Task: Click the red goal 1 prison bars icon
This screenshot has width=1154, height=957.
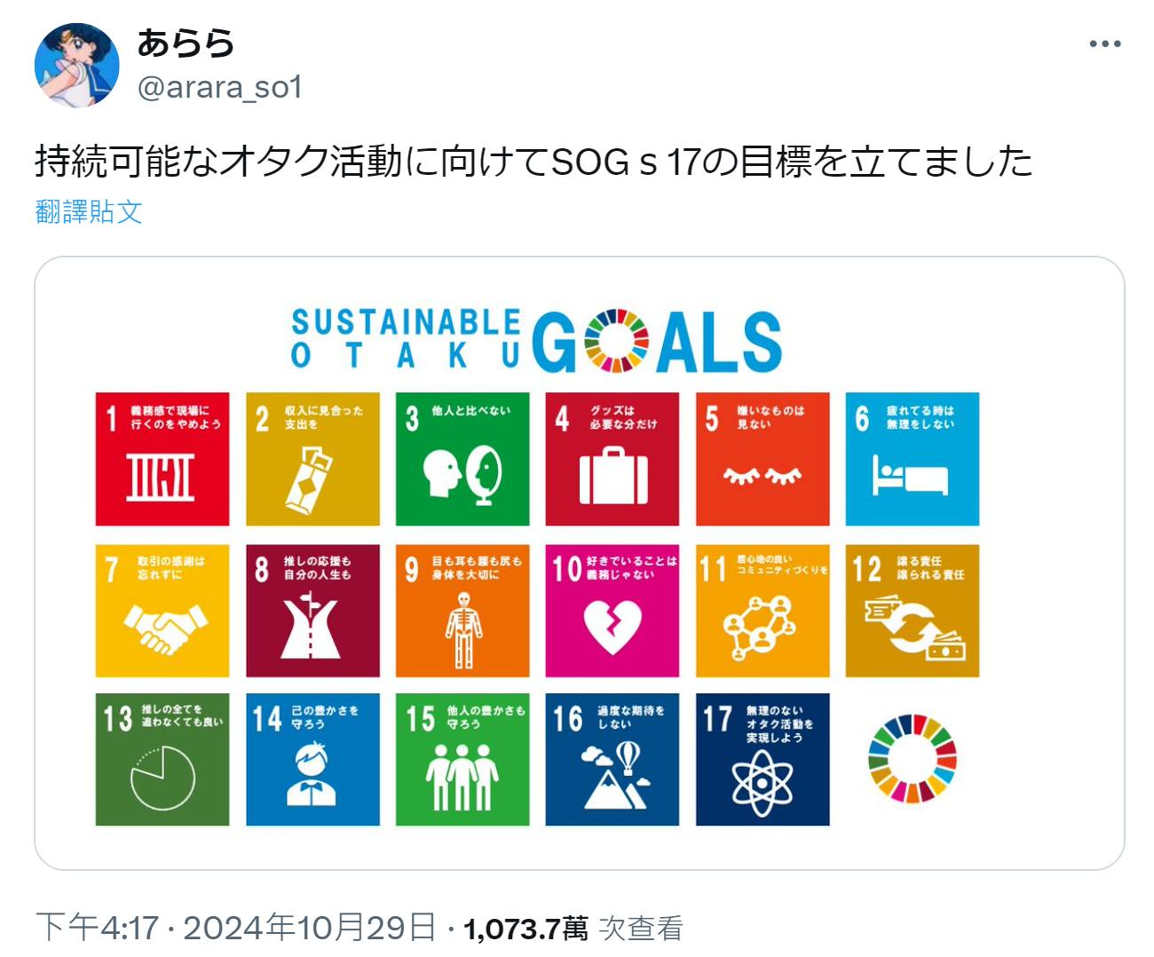Action: pos(161,477)
